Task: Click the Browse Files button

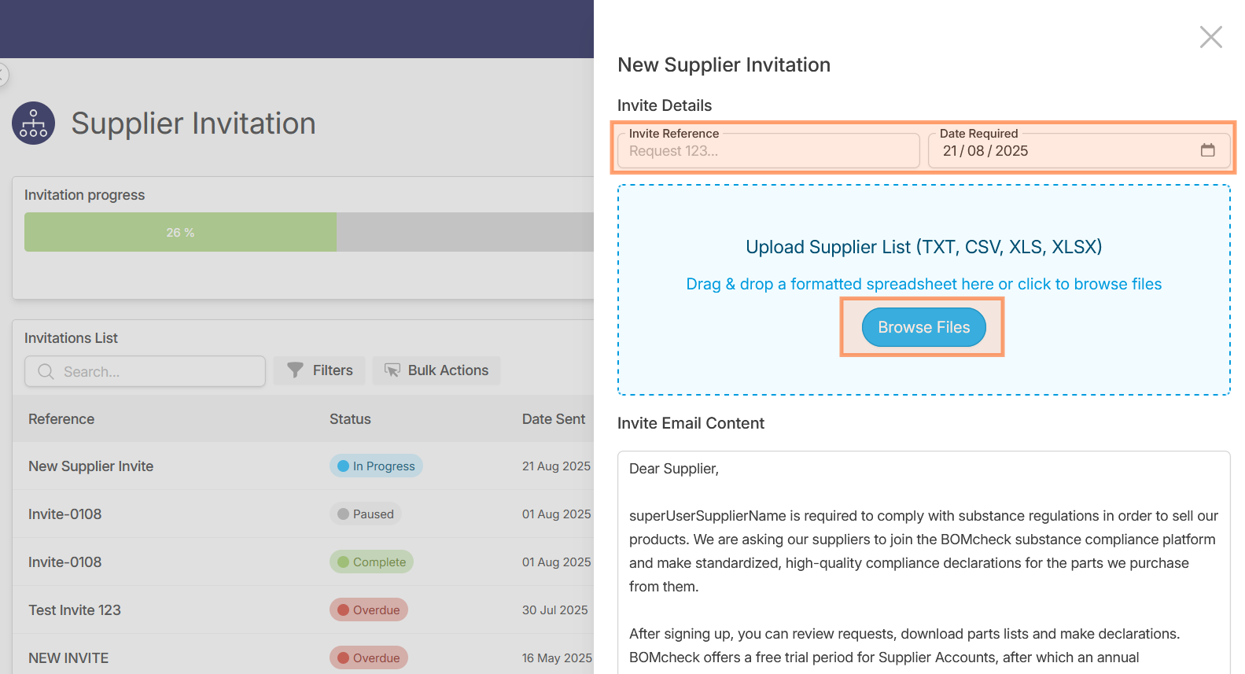Action: 923,327
